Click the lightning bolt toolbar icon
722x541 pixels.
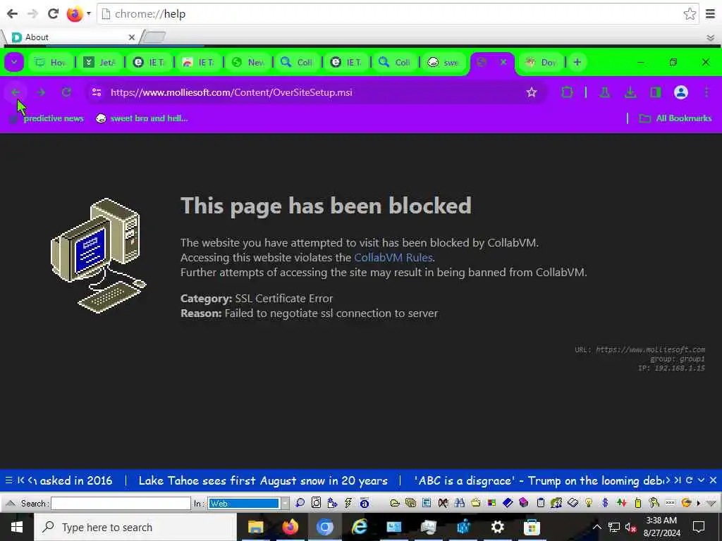pos(348,503)
